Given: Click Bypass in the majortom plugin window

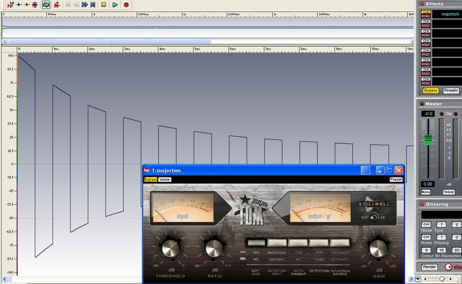Looking at the screenshot, I should click(150, 180).
